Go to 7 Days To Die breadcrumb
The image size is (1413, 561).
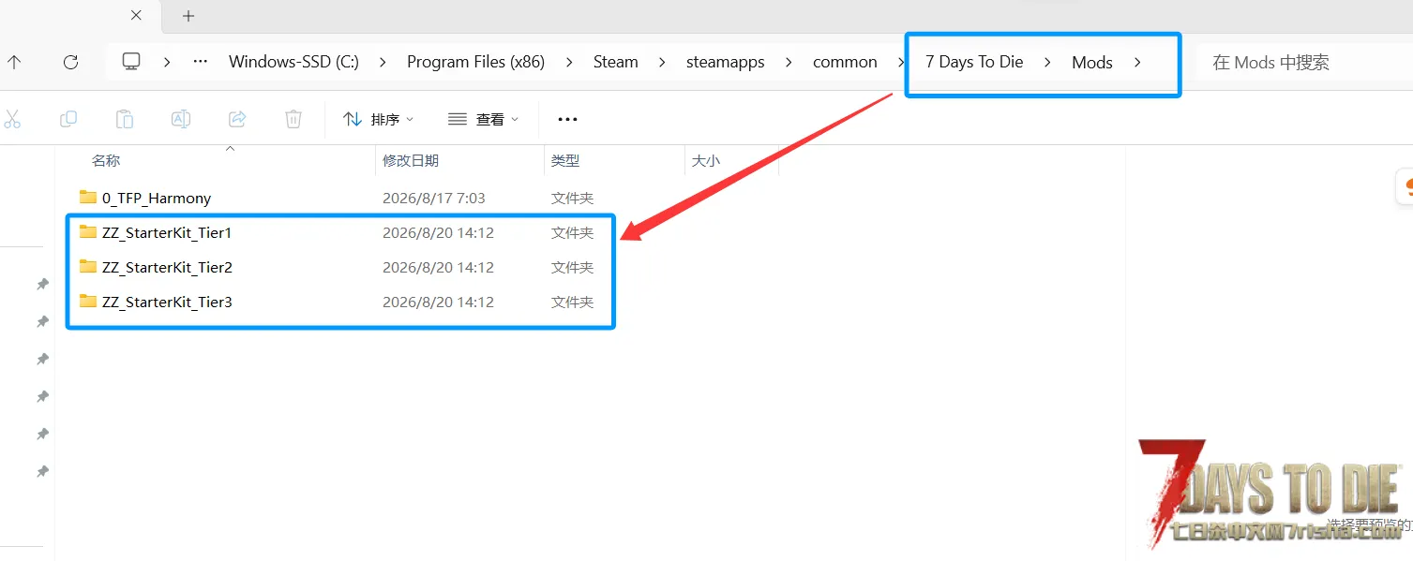(x=974, y=62)
